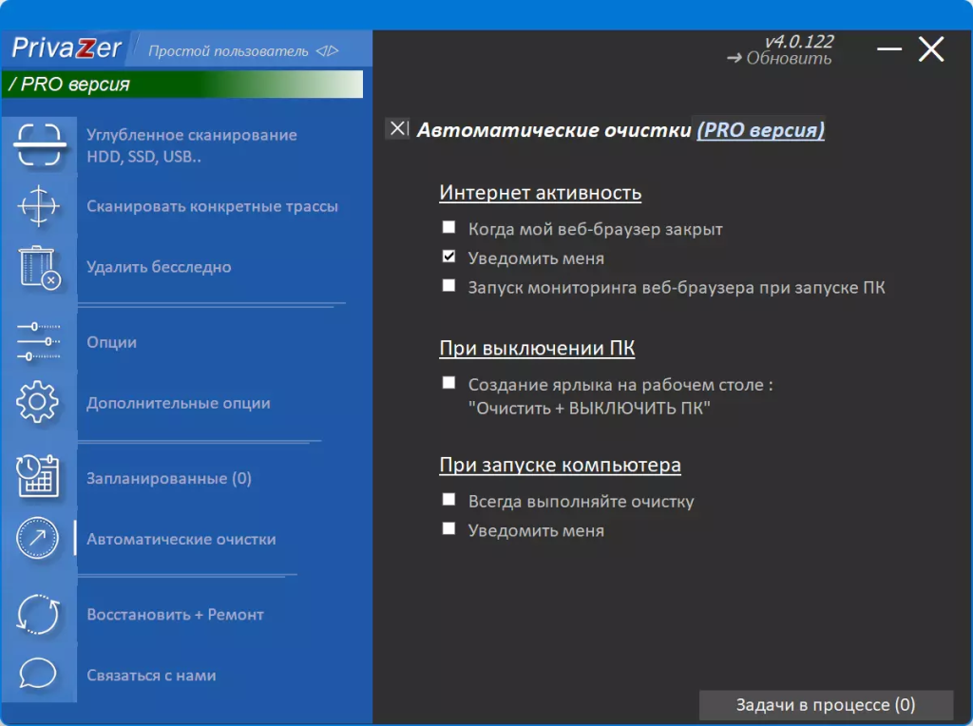Select the clock automatic cleanups icon

[38, 538]
